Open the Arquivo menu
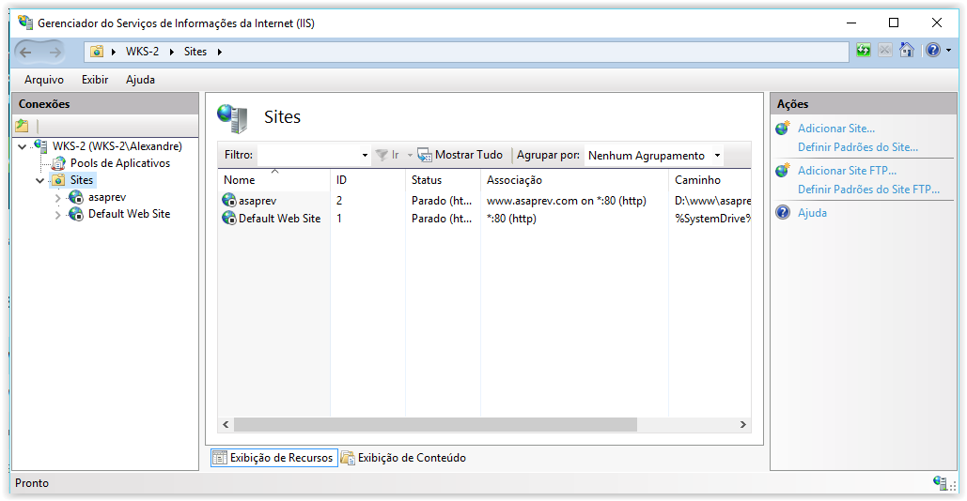 44,80
